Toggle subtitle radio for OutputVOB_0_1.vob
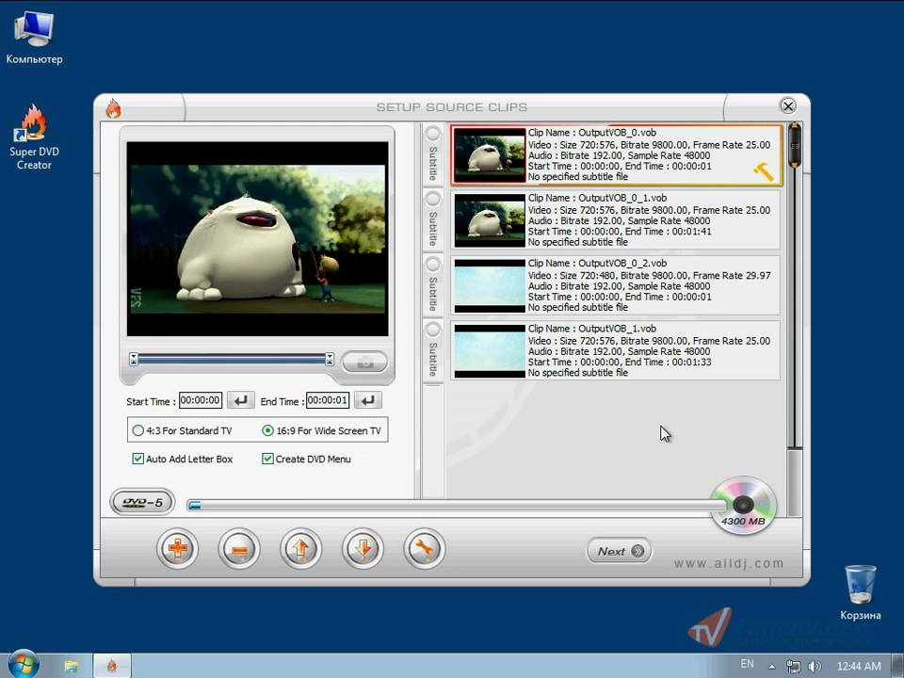Screen dimensions: 904x678 [x=432, y=200]
